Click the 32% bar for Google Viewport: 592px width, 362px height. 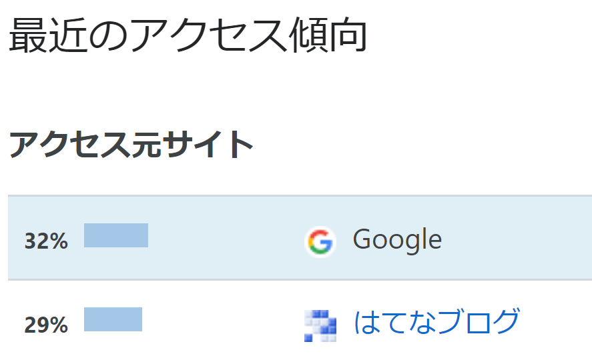tap(116, 235)
